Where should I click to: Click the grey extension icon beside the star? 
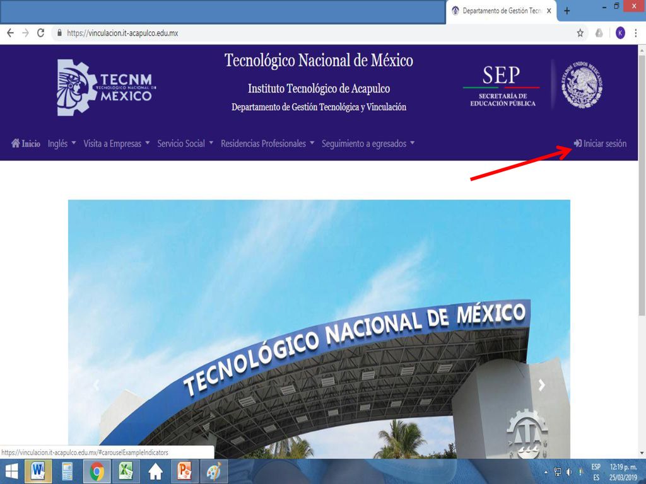[599, 33]
